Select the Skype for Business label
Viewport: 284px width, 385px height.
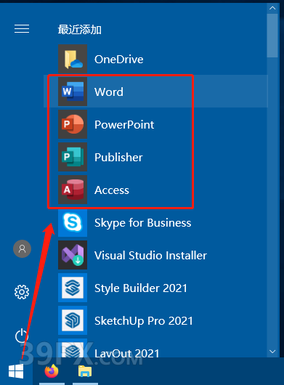coord(143,223)
